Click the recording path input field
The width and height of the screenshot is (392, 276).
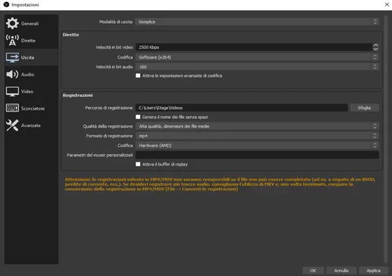[x=241, y=108]
